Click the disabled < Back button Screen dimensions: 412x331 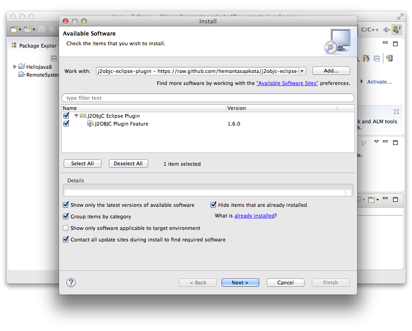point(198,283)
